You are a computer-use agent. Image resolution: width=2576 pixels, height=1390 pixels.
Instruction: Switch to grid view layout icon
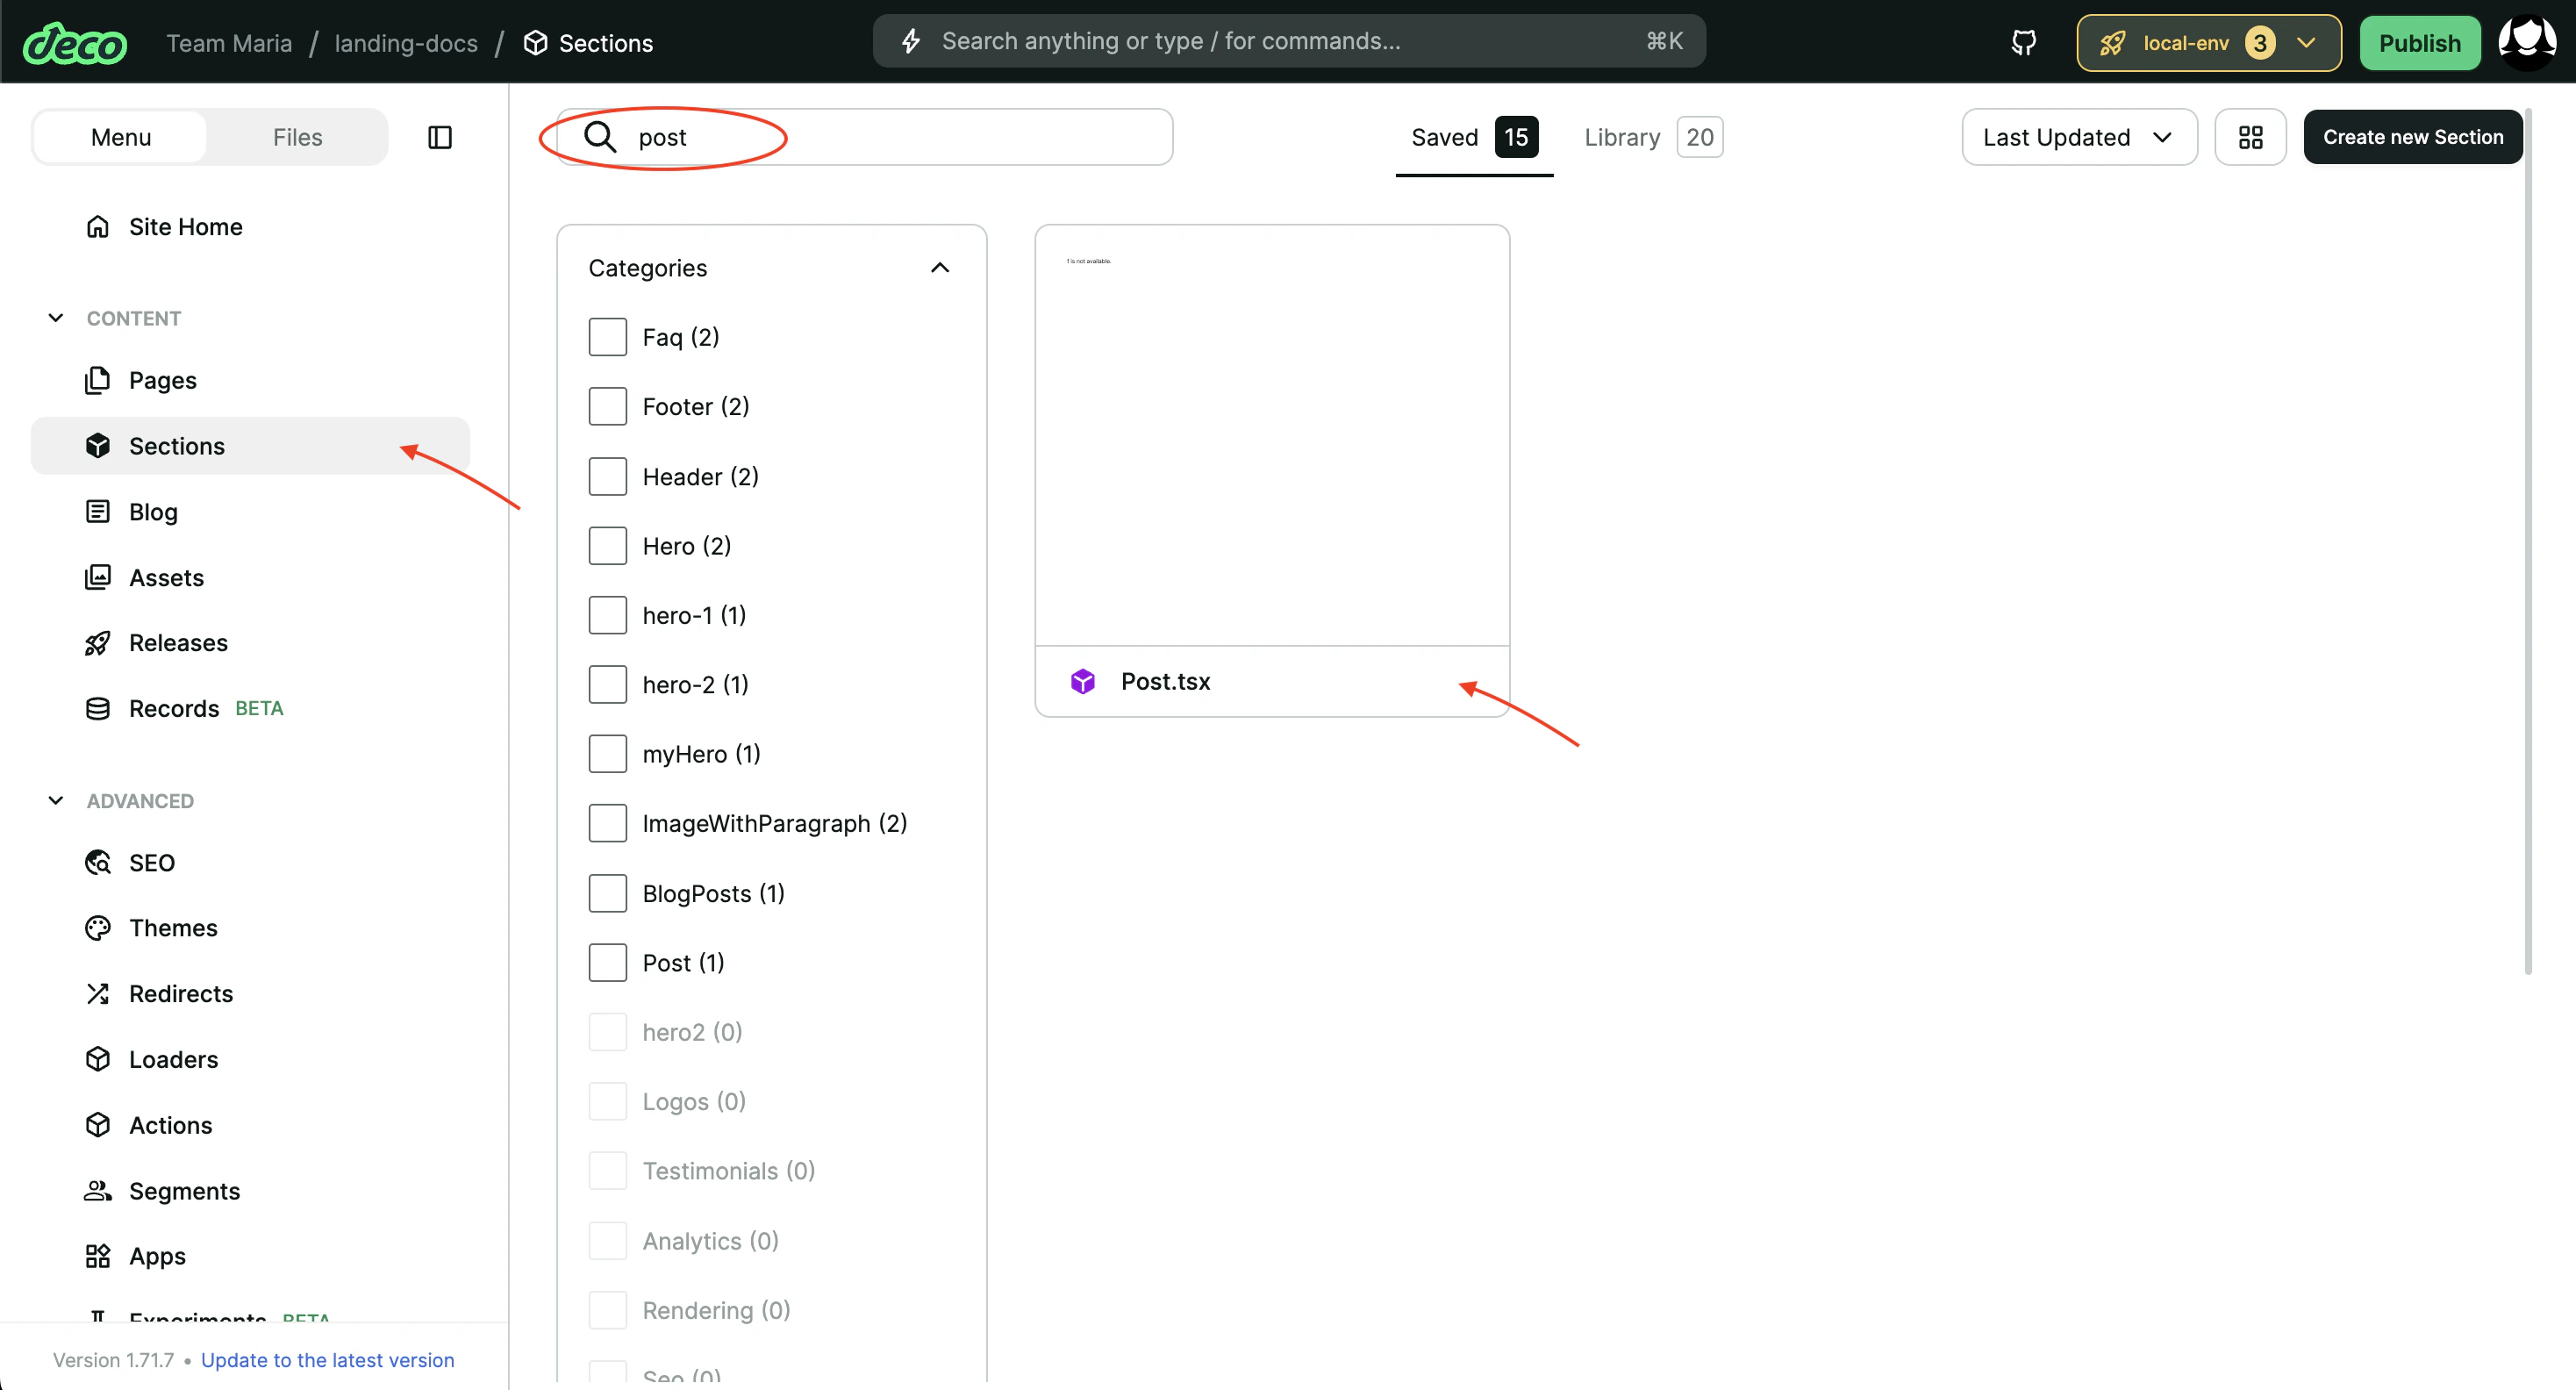[2250, 137]
